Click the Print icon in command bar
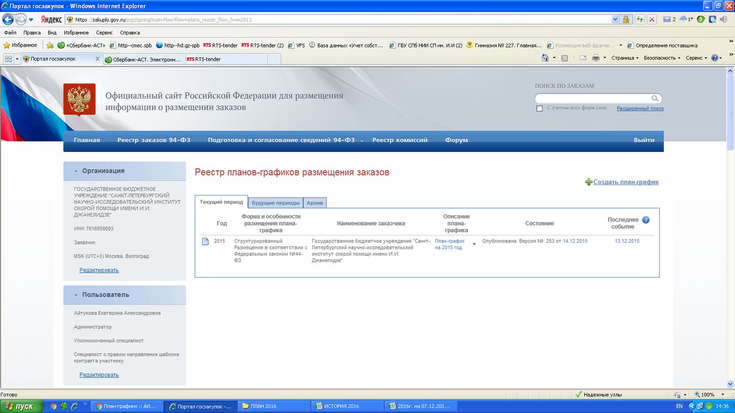735x413 pixels. [595, 58]
